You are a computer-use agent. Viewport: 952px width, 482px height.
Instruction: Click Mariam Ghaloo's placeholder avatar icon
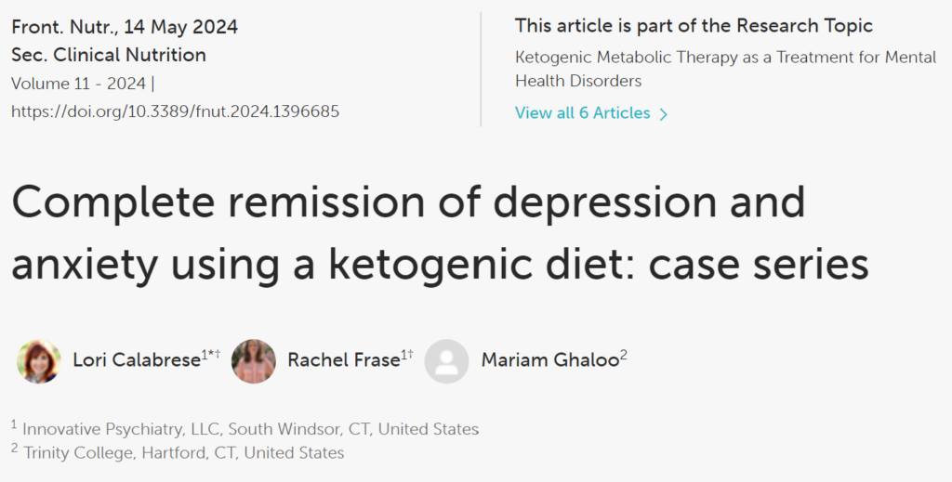446,361
